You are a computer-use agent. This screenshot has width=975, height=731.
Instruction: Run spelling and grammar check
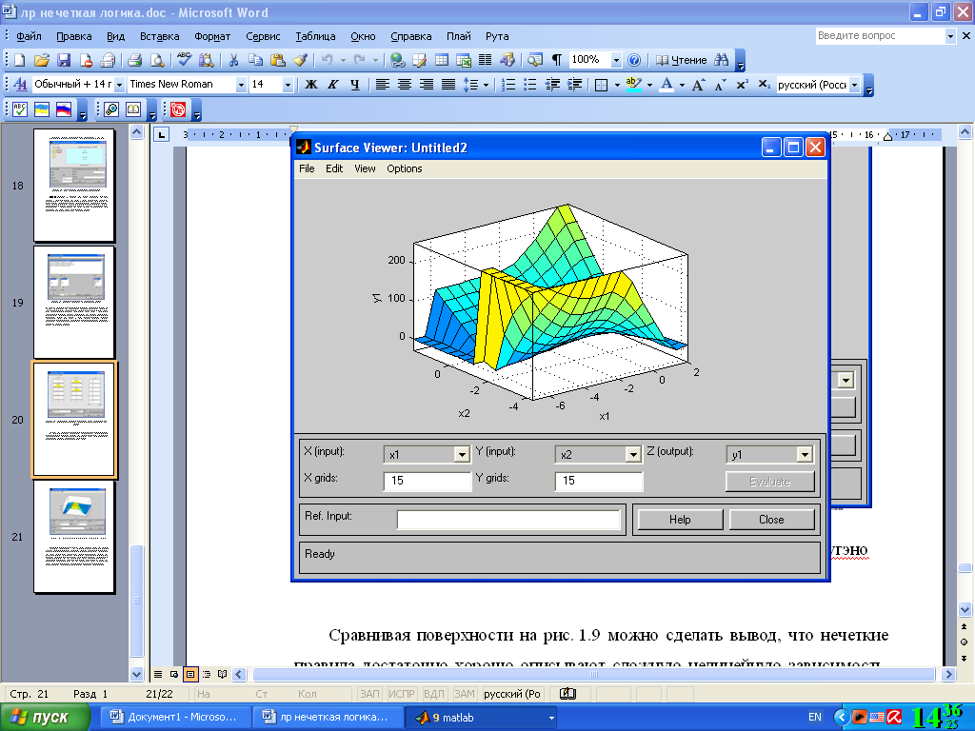(184, 60)
